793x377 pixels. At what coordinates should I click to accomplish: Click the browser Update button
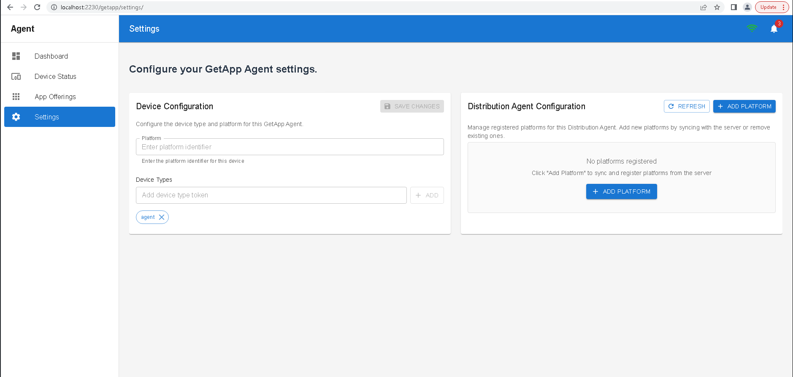pyautogui.click(x=772, y=7)
